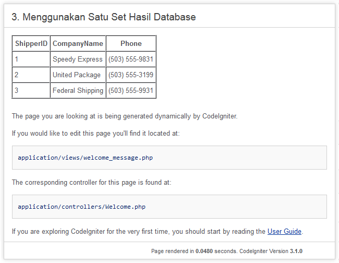Select the Federal Shipping cell

(x=78, y=90)
